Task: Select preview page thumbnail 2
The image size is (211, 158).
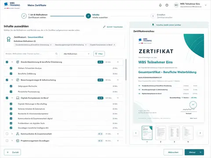Action: click(x=160, y=133)
